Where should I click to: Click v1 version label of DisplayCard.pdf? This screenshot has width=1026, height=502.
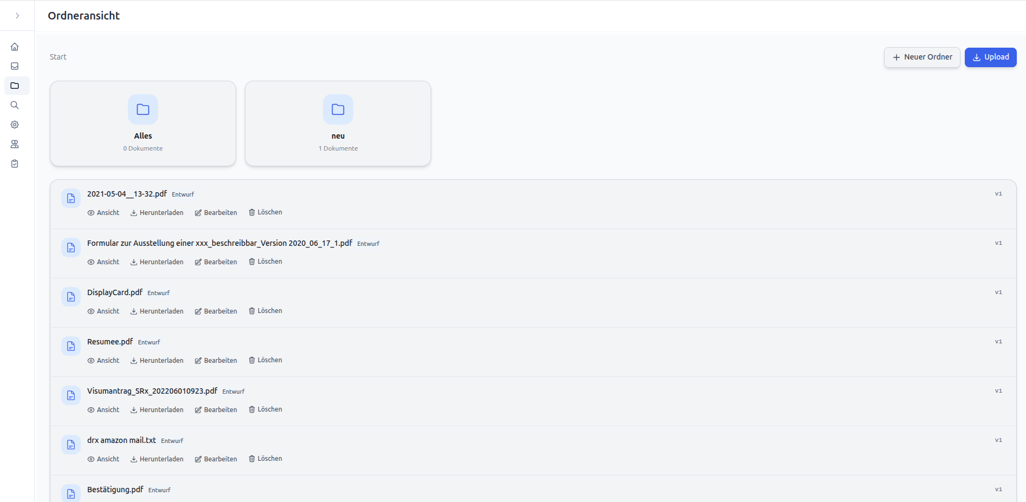(x=998, y=292)
